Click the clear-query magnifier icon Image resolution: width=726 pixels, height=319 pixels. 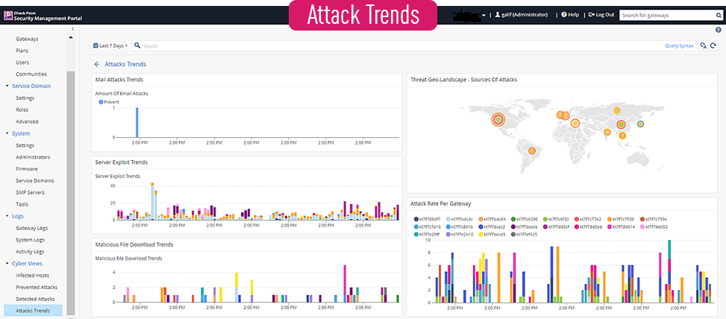[x=704, y=45]
